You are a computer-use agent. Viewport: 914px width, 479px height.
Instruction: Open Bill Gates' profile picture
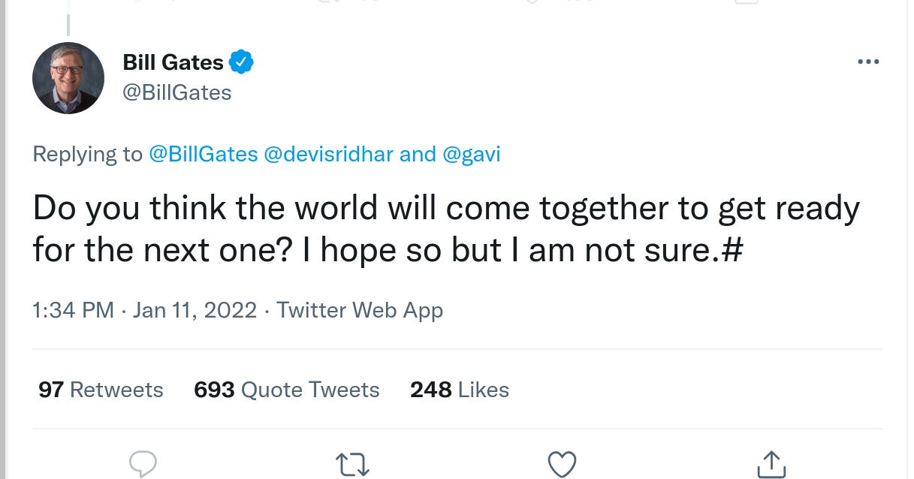(x=68, y=78)
